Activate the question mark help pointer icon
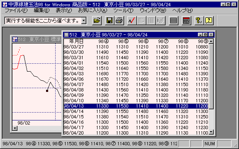239x149 pixels. point(199,21)
